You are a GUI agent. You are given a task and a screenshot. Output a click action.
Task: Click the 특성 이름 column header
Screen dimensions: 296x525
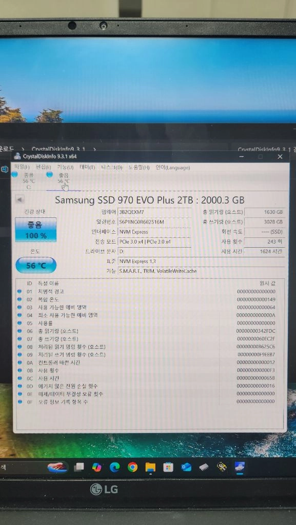tap(49, 283)
